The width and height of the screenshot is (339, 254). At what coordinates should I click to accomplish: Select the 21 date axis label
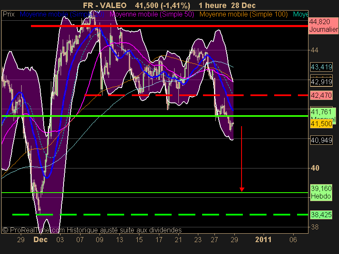178,240
